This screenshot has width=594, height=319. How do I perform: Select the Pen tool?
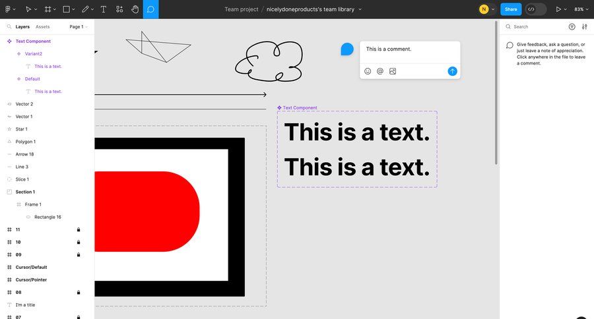(85, 9)
